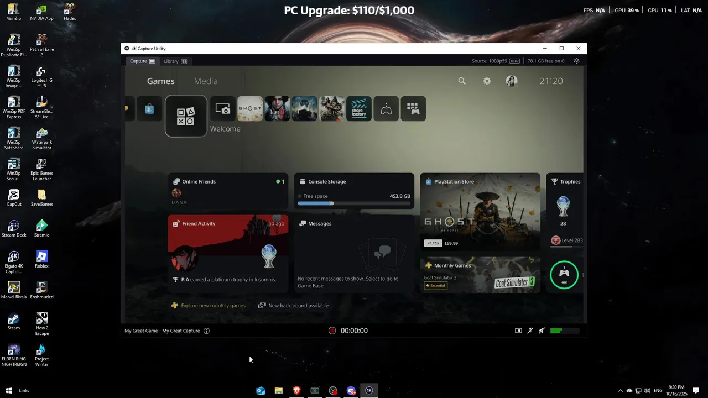The width and height of the screenshot is (708, 398).
Task: Click the Console Storage free space bar
Action: [354, 203]
